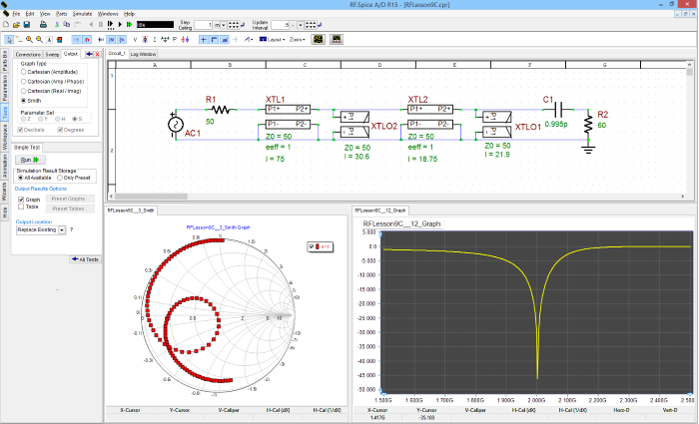Image resolution: width=699 pixels, height=424 pixels.
Task: Close test panel with red X
Action: pos(98,54)
